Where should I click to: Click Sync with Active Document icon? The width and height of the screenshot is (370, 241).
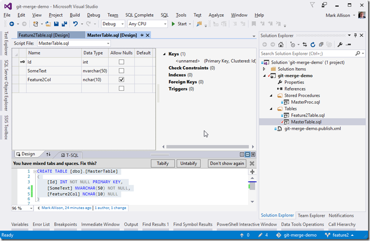coord(305,45)
